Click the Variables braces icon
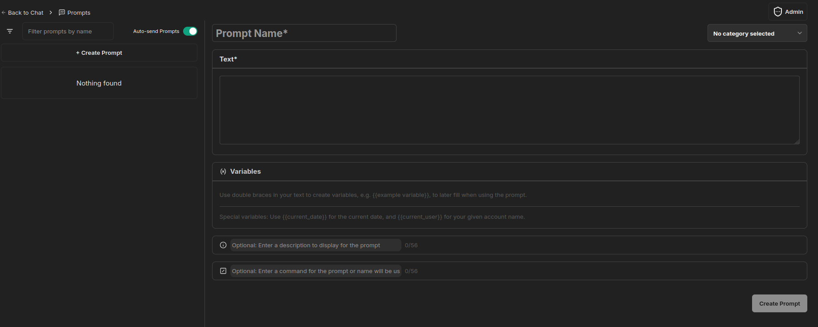 coord(223,172)
